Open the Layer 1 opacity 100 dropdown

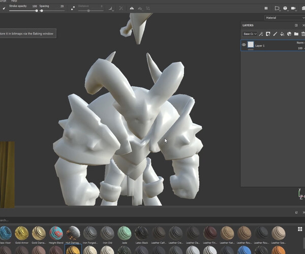tap(301, 48)
